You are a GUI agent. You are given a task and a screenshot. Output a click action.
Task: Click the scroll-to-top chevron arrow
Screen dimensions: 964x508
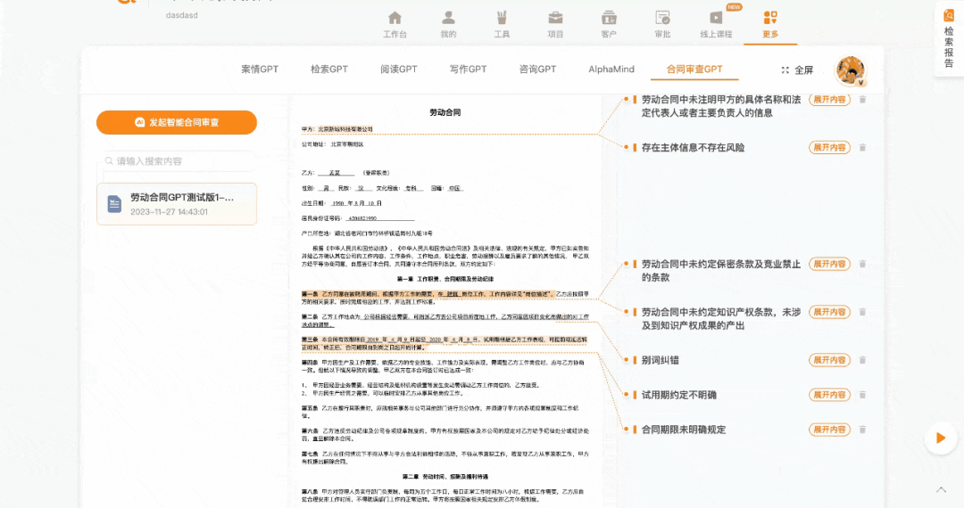(x=942, y=489)
